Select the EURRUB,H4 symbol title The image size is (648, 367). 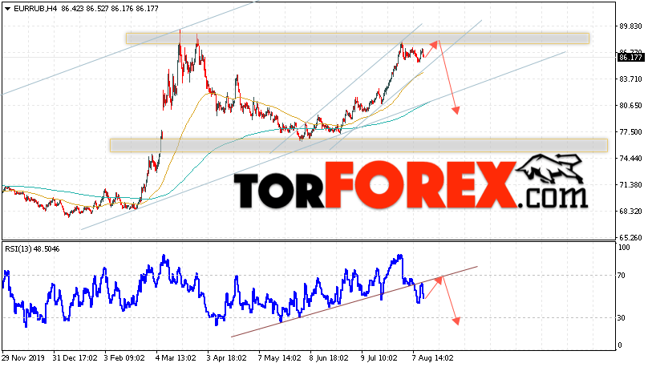[x=35, y=9]
